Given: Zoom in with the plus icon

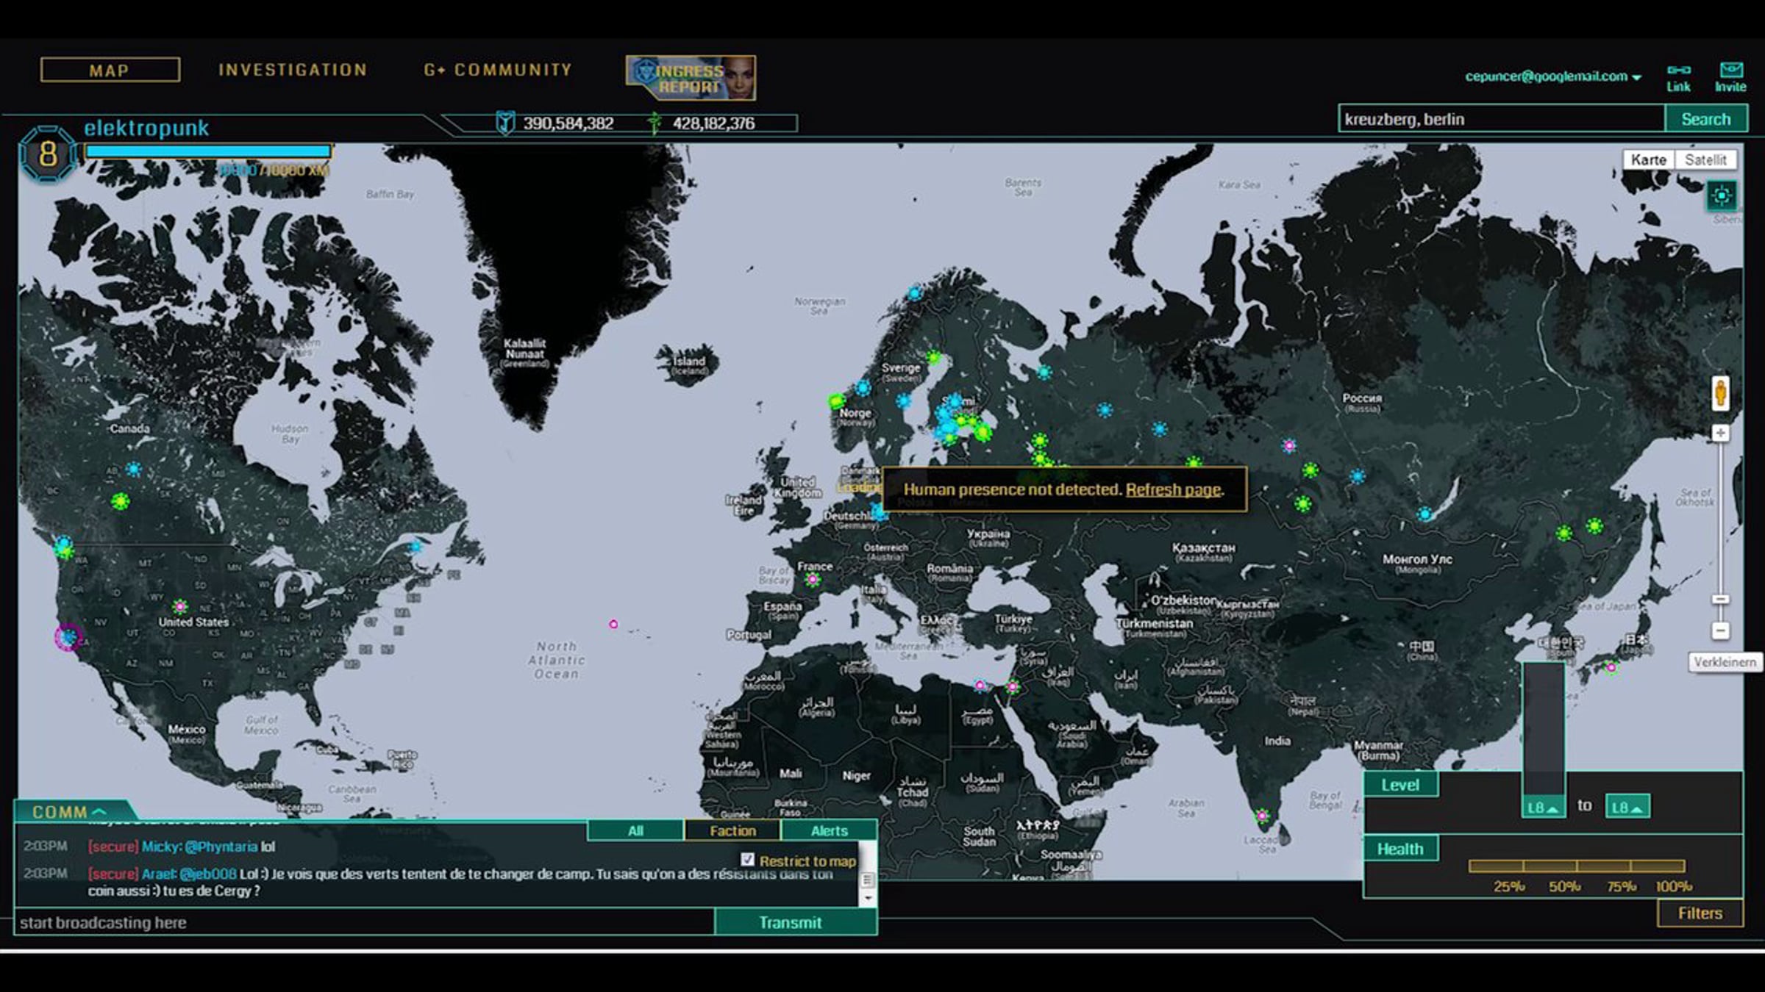Looking at the screenshot, I should click(x=1720, y=433).
